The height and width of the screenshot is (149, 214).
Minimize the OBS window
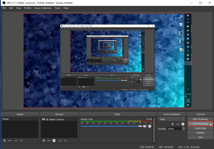192,3
